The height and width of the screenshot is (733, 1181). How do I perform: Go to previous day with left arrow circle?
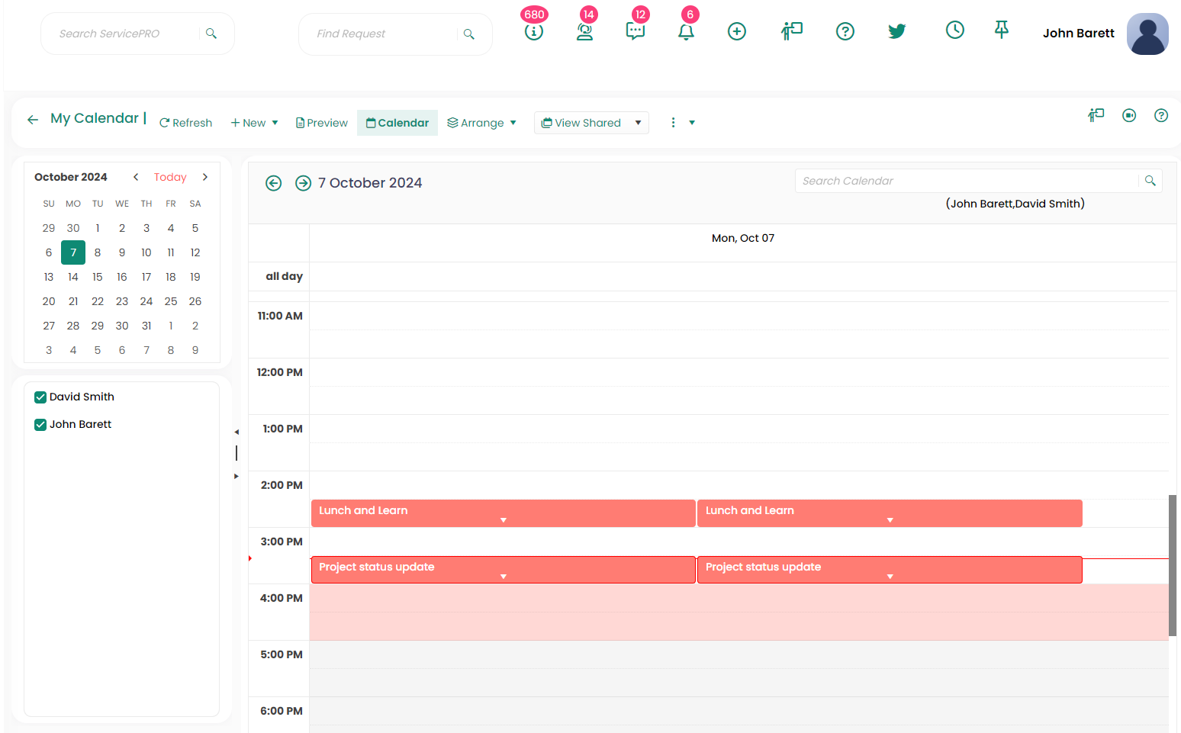[274, 183]
